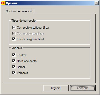Click the greyed-out Correcció ortogràfica checkbox
The width and height of the screenshot is (100, 95).
tap(14, 33)
